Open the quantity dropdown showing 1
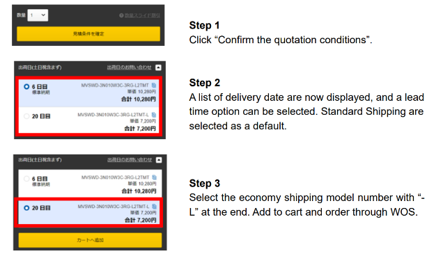 pos(38,15)
